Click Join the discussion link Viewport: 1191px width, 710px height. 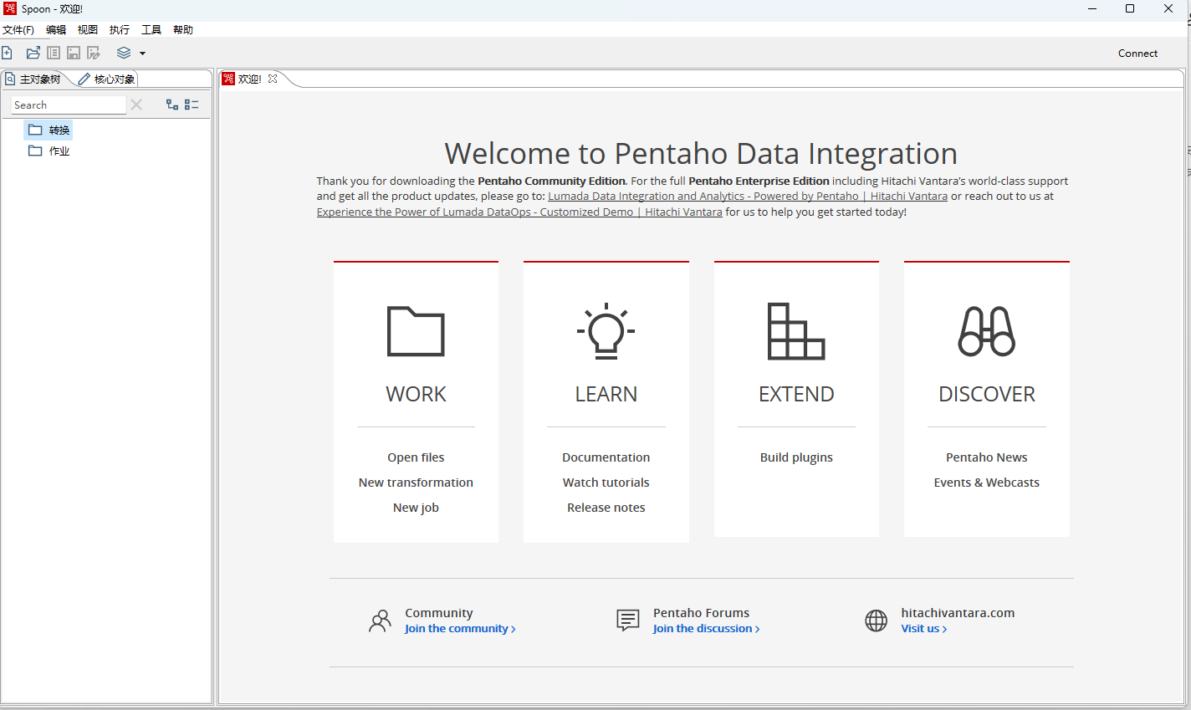tap(706, 629)
